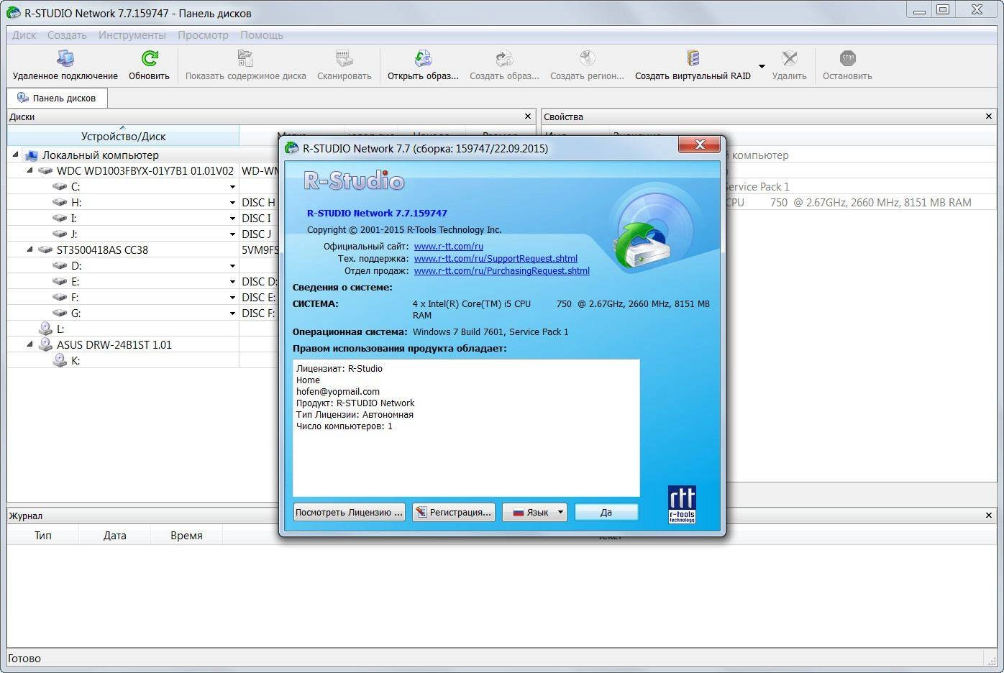The image size is (1004, 673).
Task: Select the L: optical drive icon
Action: click(45, 329)
